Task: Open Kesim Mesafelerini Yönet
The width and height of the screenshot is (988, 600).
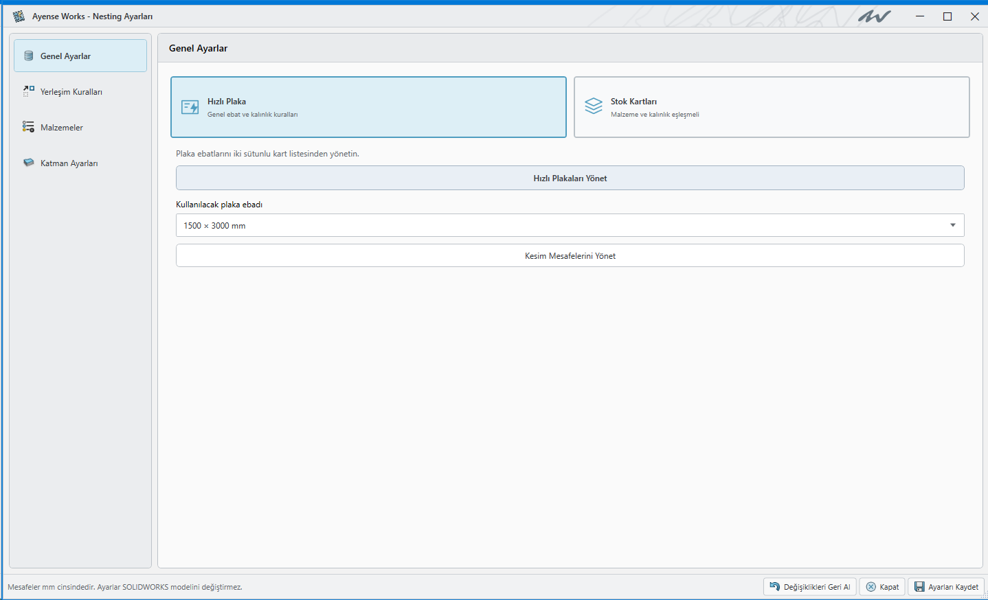Action: (570, 255)
